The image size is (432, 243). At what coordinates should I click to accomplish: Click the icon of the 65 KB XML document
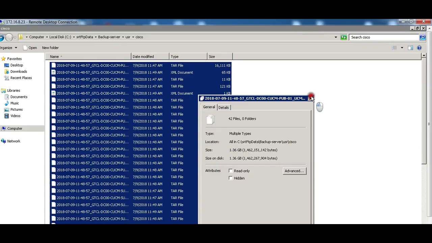(x=53, y=73)
